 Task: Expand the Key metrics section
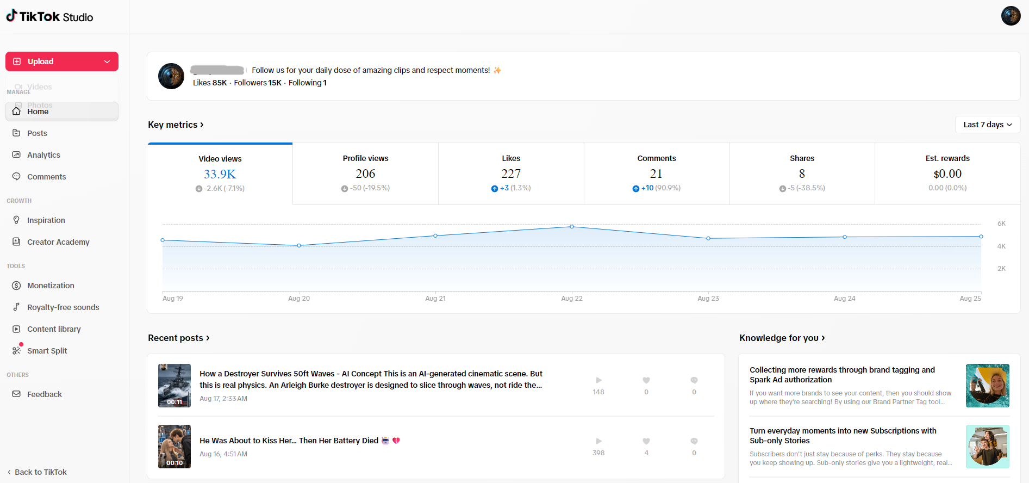[176, 125]
